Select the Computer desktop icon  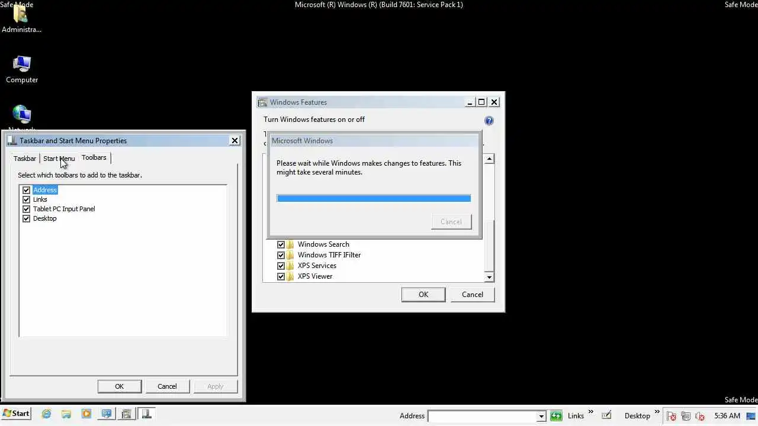pyautogui.click(x=22, y=69)
